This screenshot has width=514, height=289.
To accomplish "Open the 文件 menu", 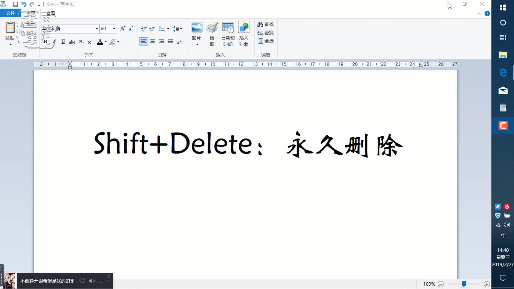I will [x=11, y=12].
